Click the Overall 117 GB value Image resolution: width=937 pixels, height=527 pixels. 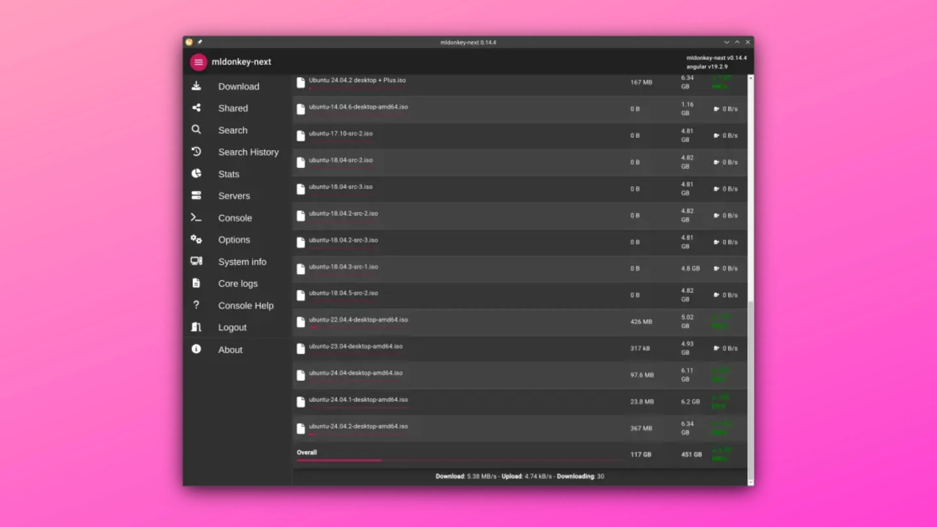[641, 455]
